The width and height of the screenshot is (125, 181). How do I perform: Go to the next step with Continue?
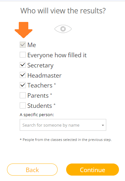[x=93, y=170]
